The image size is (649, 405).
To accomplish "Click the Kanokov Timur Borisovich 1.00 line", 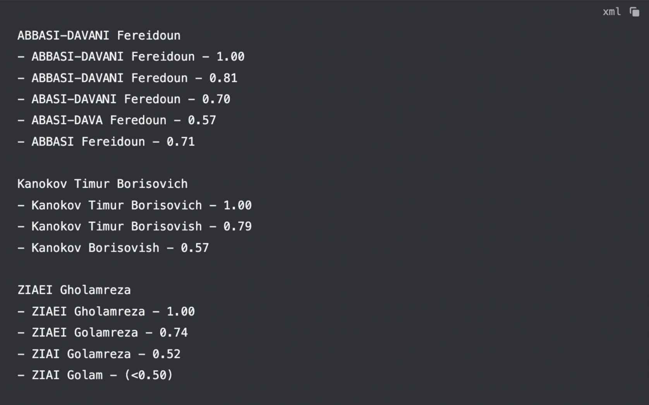I will click(134, 205).
